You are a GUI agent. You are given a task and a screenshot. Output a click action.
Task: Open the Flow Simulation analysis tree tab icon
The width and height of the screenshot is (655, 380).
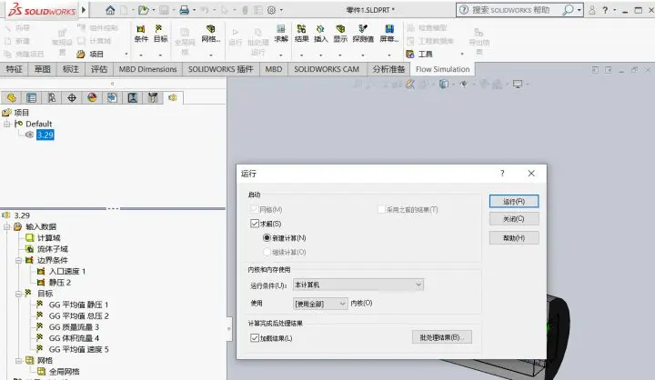pos(173,97)
